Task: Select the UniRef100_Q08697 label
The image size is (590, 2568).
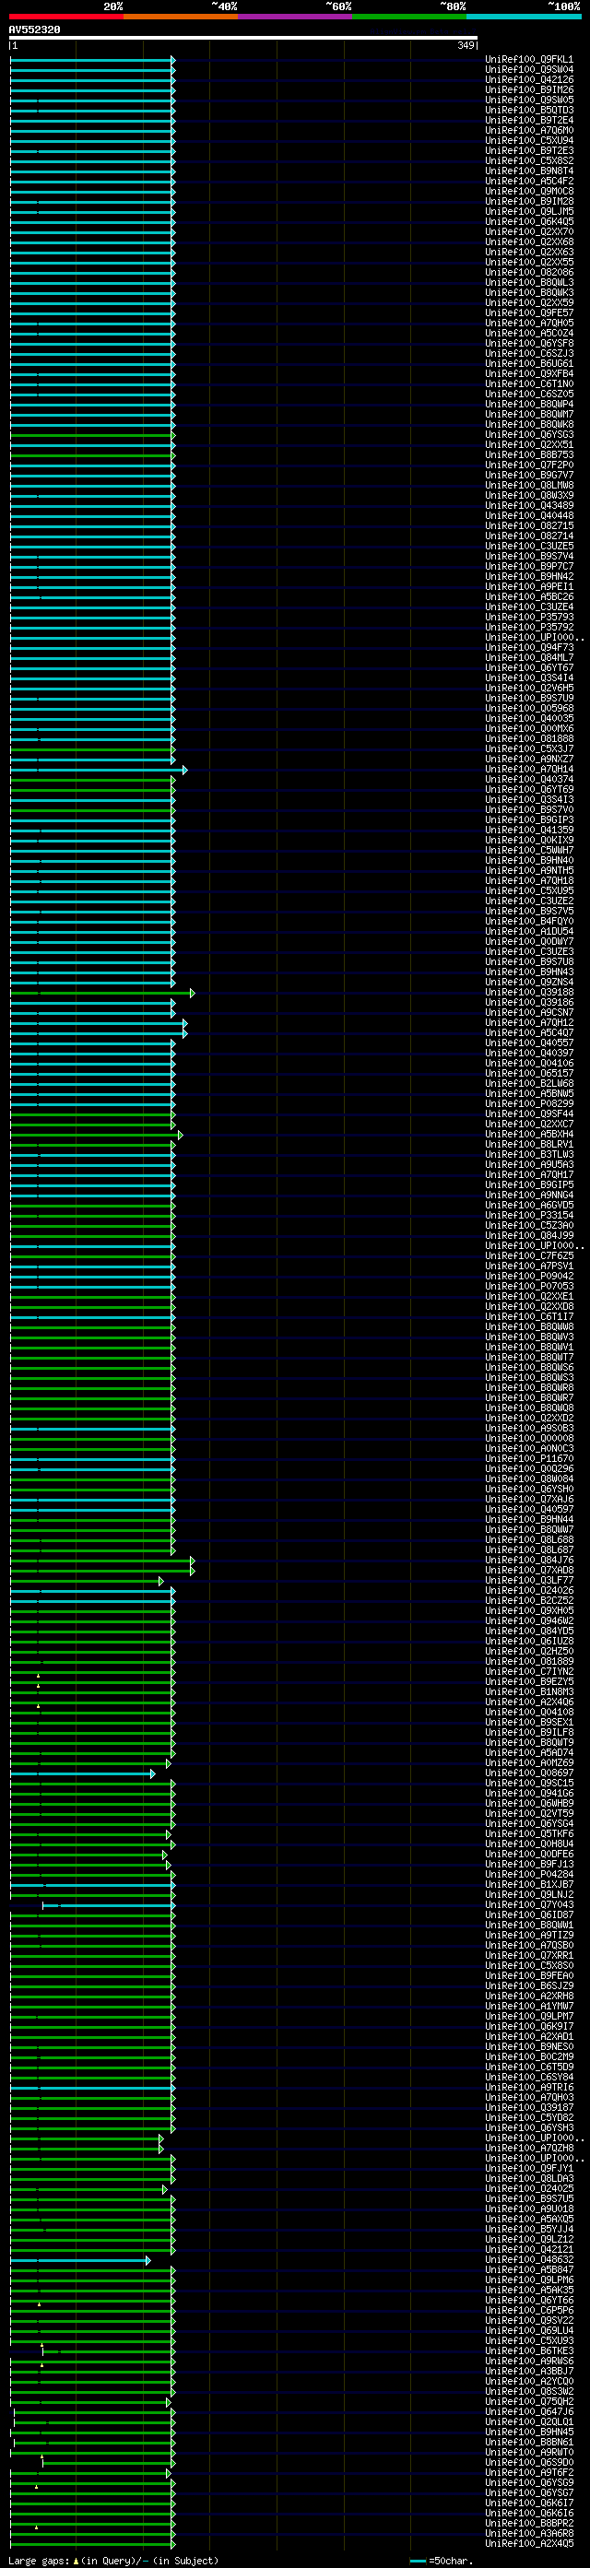Action: 529,1773
